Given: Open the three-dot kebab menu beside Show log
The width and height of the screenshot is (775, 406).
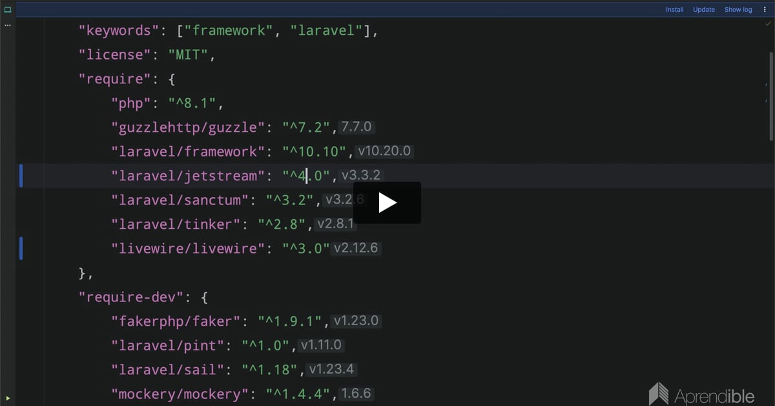Looking at the screenshot, I should pyautogui.click(x=765, y=10).
